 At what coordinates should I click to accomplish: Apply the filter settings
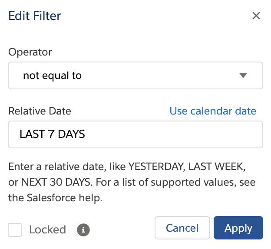click(x=238, y=228)
